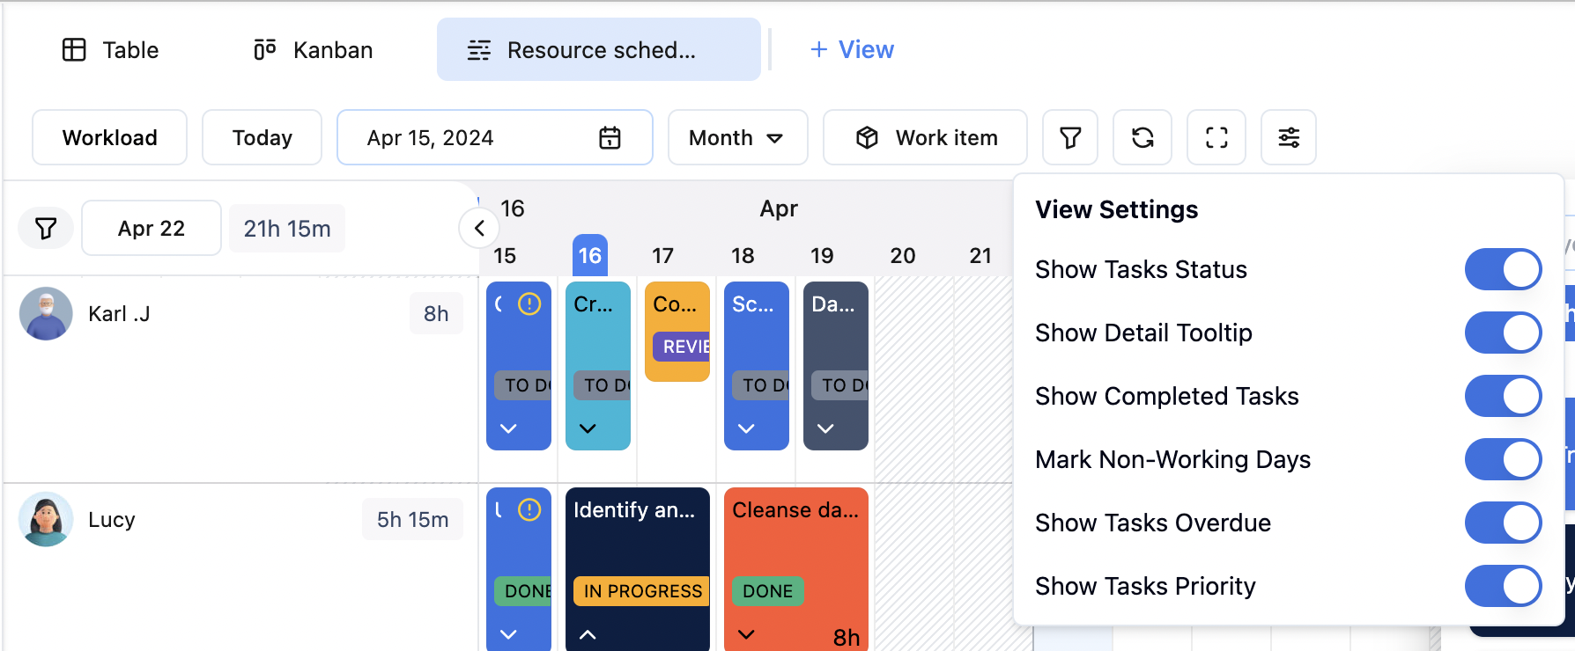1575x651 pixels.
Task: Click the resource filter icon beside Apr 22
Action: [46, 229]
